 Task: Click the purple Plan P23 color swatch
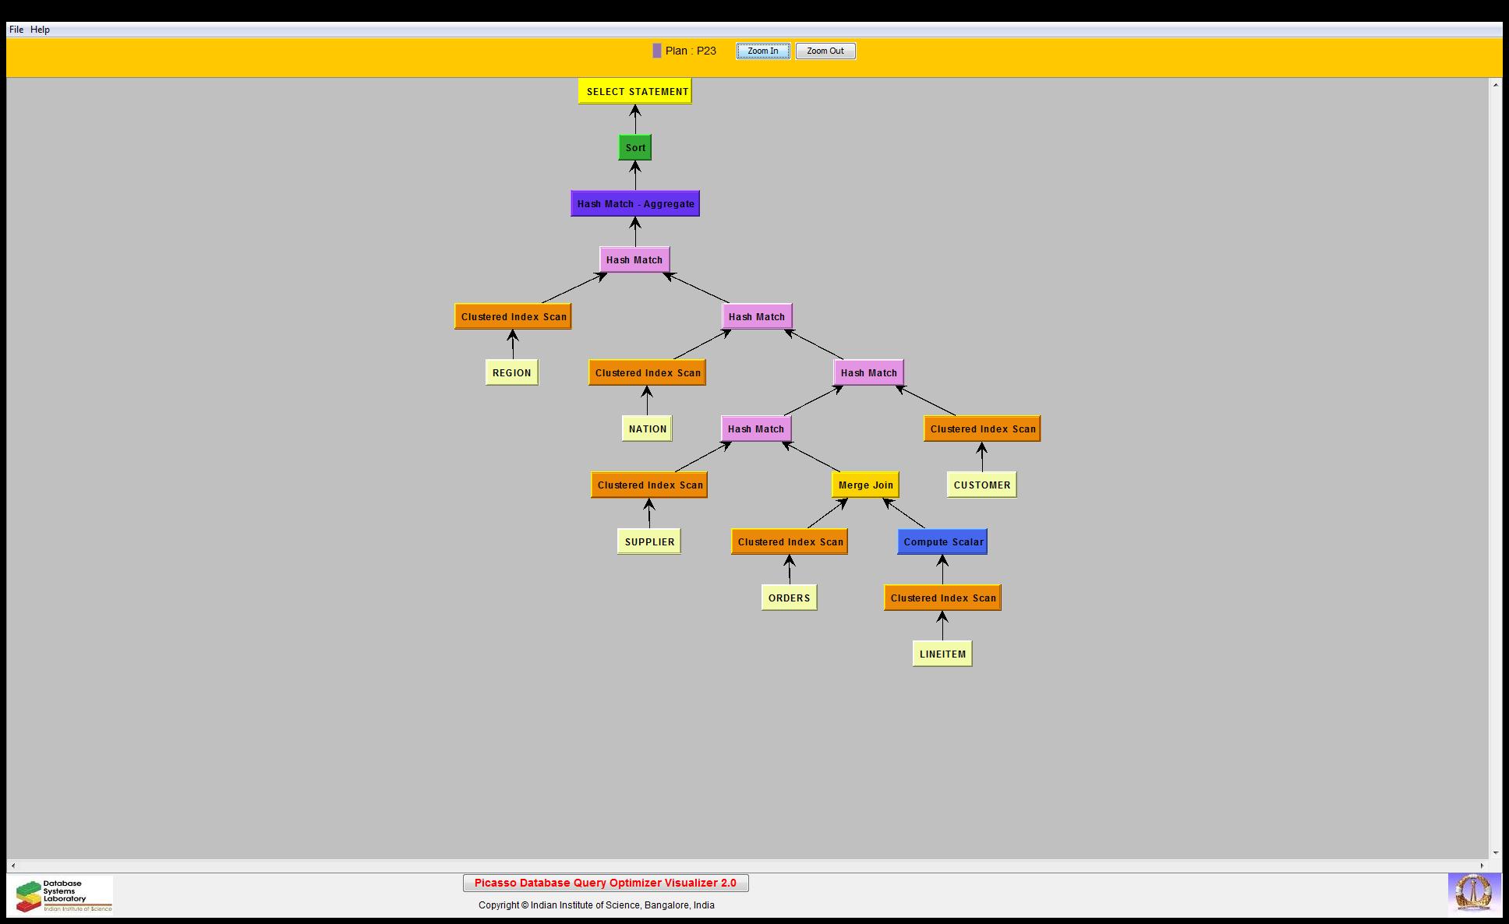657,51
